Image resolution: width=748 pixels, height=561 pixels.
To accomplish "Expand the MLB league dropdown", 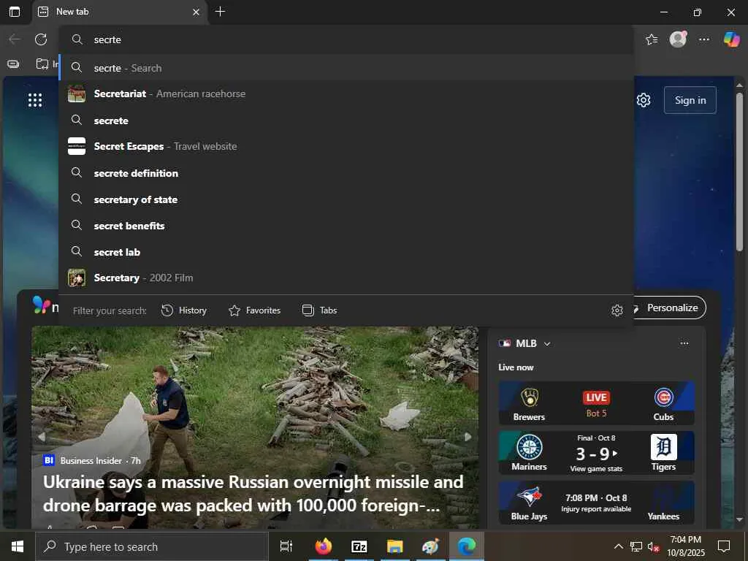I will (x=546, y=344).
